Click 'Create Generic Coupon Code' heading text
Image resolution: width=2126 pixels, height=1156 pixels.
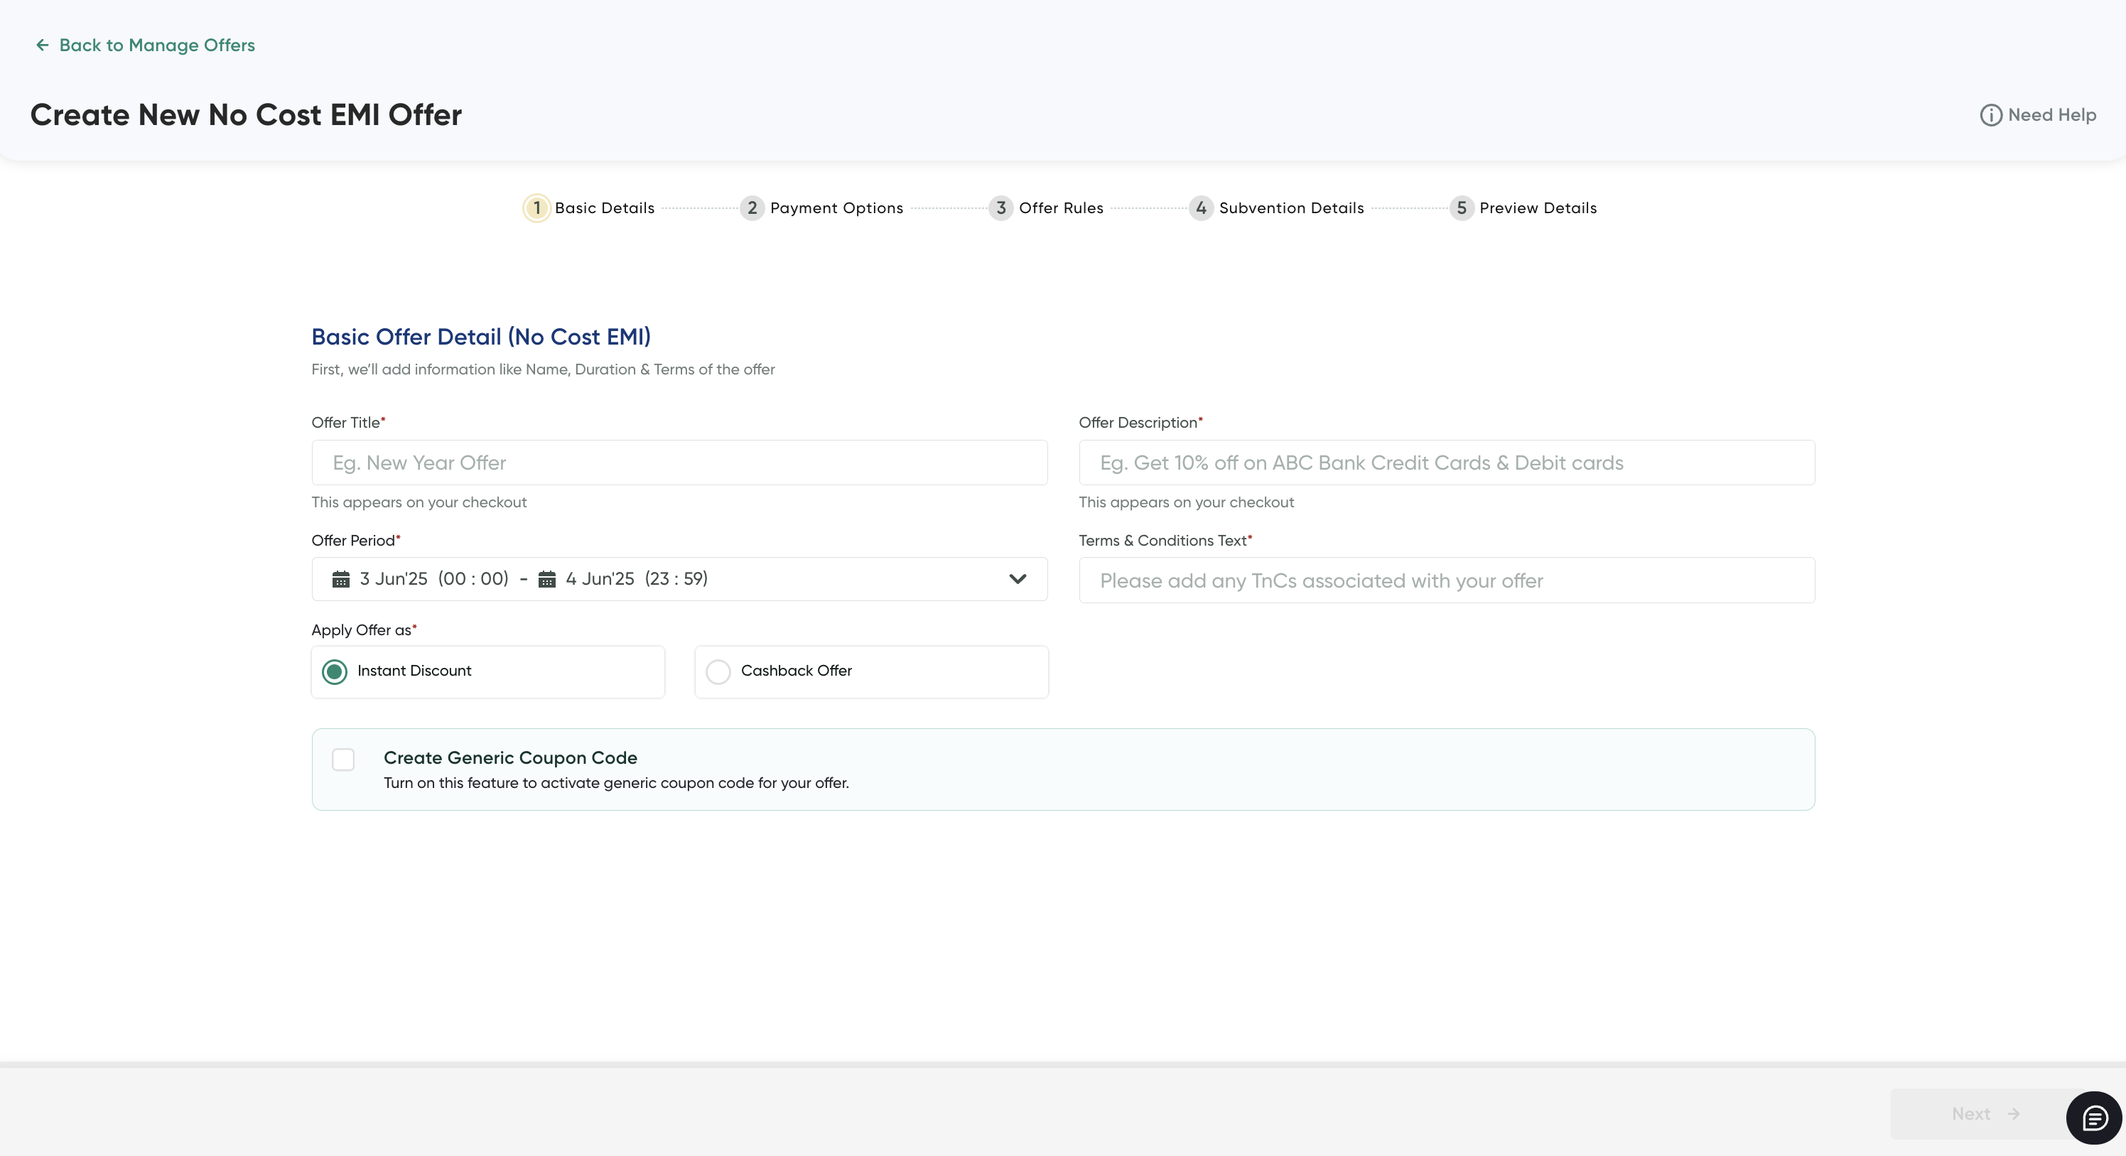510,757
